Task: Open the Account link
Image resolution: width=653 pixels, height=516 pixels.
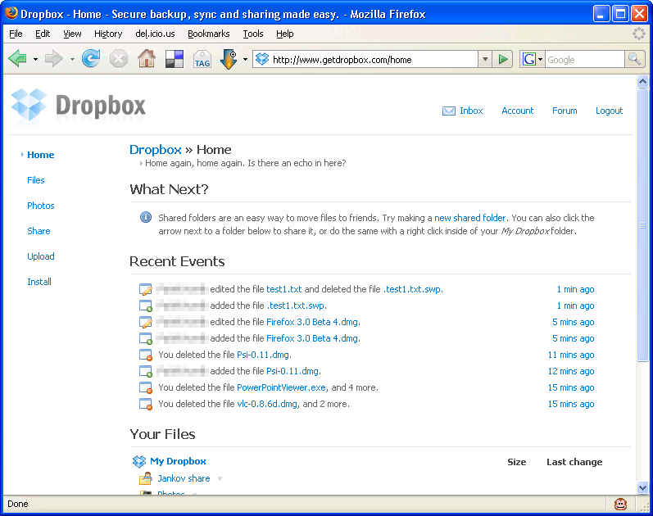Action: (517, 111)
